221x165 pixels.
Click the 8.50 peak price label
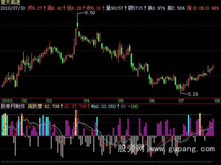(90, 13)
